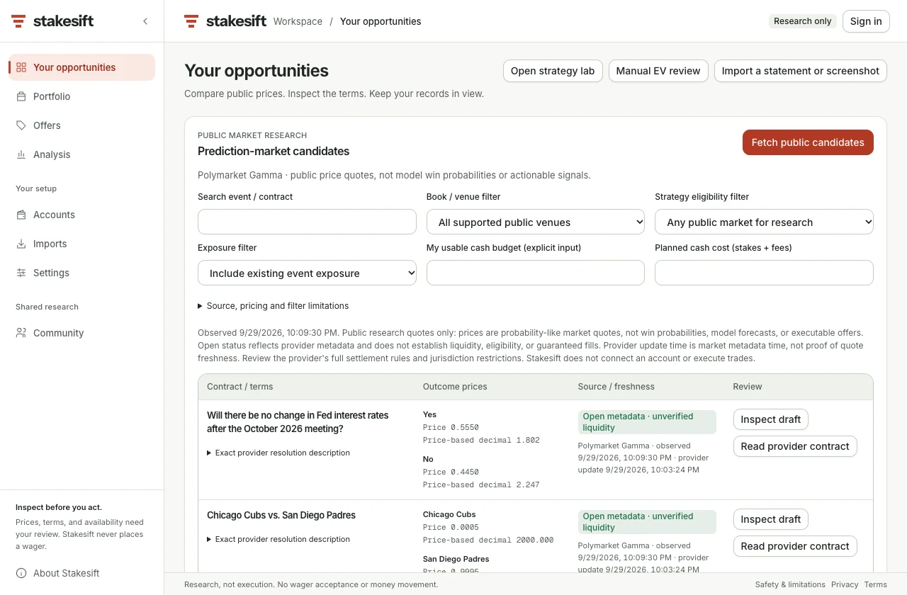Image resolution: width=907 pixels, height=595 pixels.
Task: Expand resolution description for Fed rates contract
Action: point(278,453)
